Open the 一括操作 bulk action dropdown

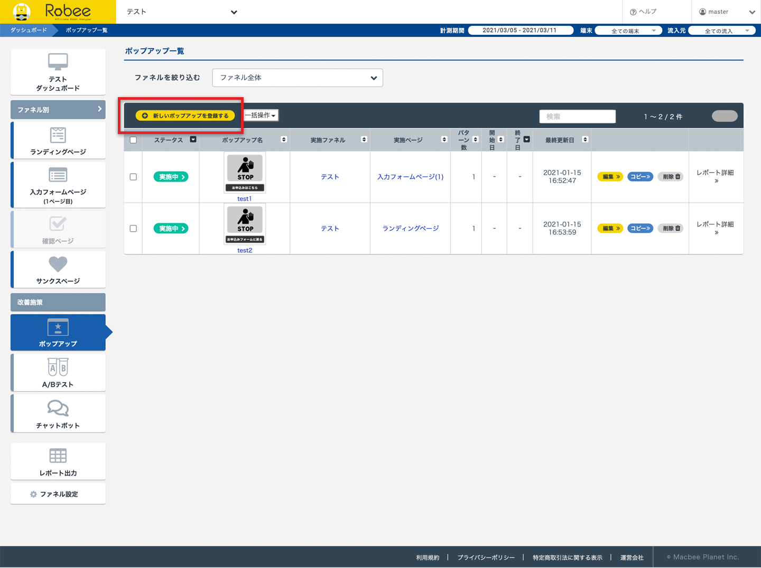261,115
